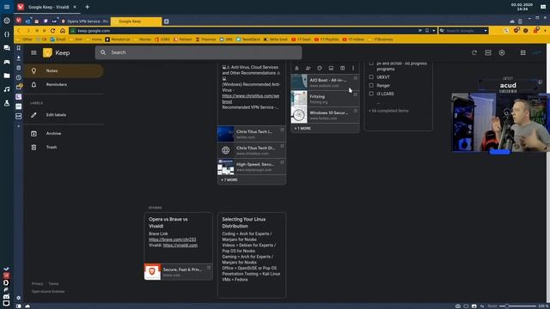The width and height of the screenshot is (550, 309).
Task: Open the address bar dropdown arrow
Action: tap(434, 31)
